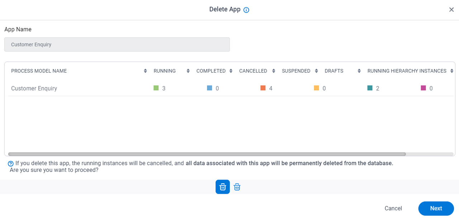This screenshot has height=221, width=459.
Task: Select the outlined trash icon without blue fill
Action: coord(237,187)
